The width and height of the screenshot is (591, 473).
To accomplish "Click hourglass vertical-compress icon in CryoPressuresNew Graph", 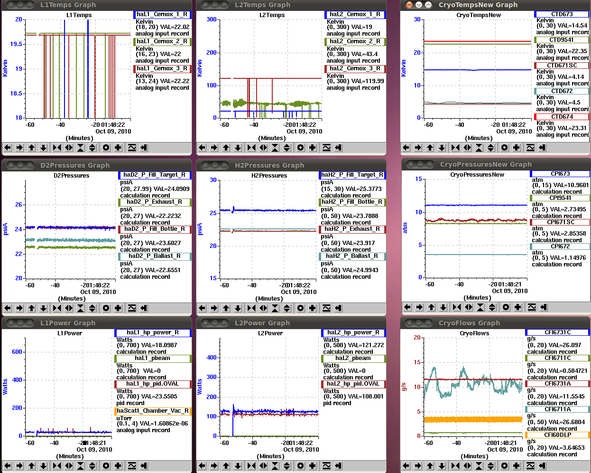I will pos(480,307).
